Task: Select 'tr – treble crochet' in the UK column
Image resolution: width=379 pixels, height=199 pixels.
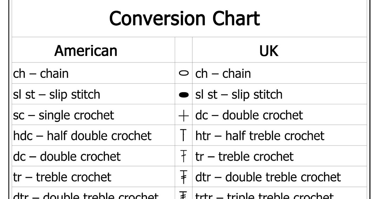Action: pyautogui.click(x=244, y=156)
